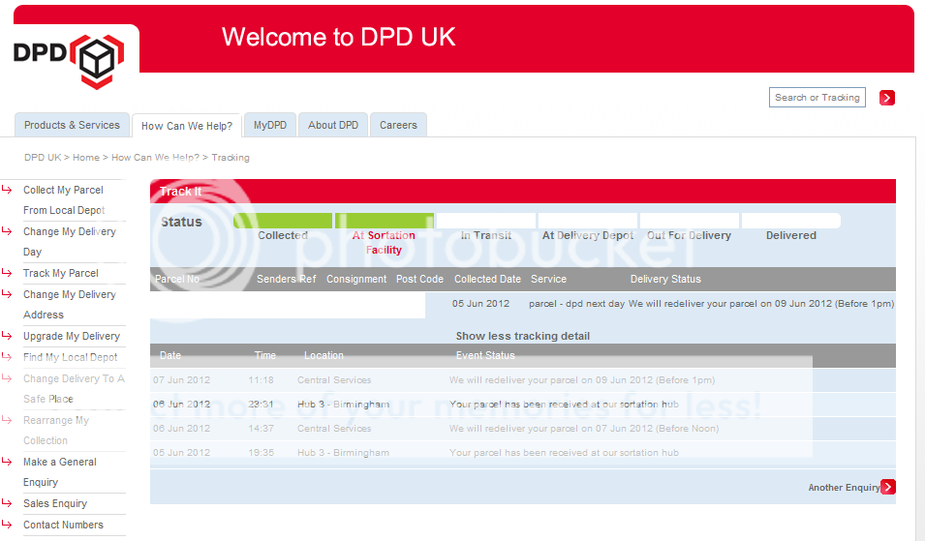
Task: Open the Products & Services tab
Action: [72, 125]
